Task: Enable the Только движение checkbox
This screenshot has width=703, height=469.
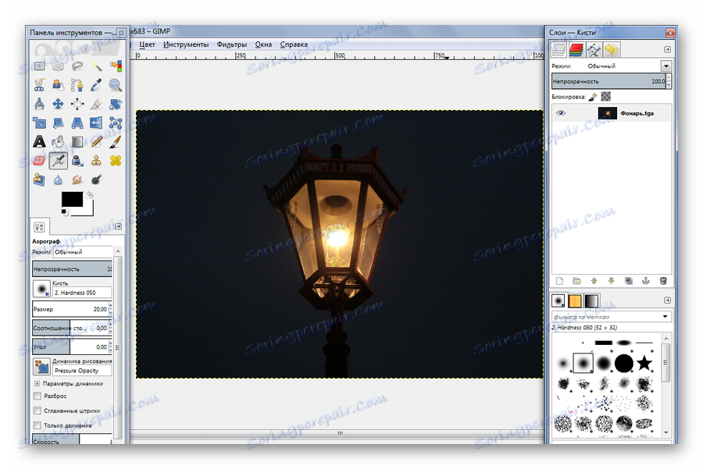Action: coord(37,425)
